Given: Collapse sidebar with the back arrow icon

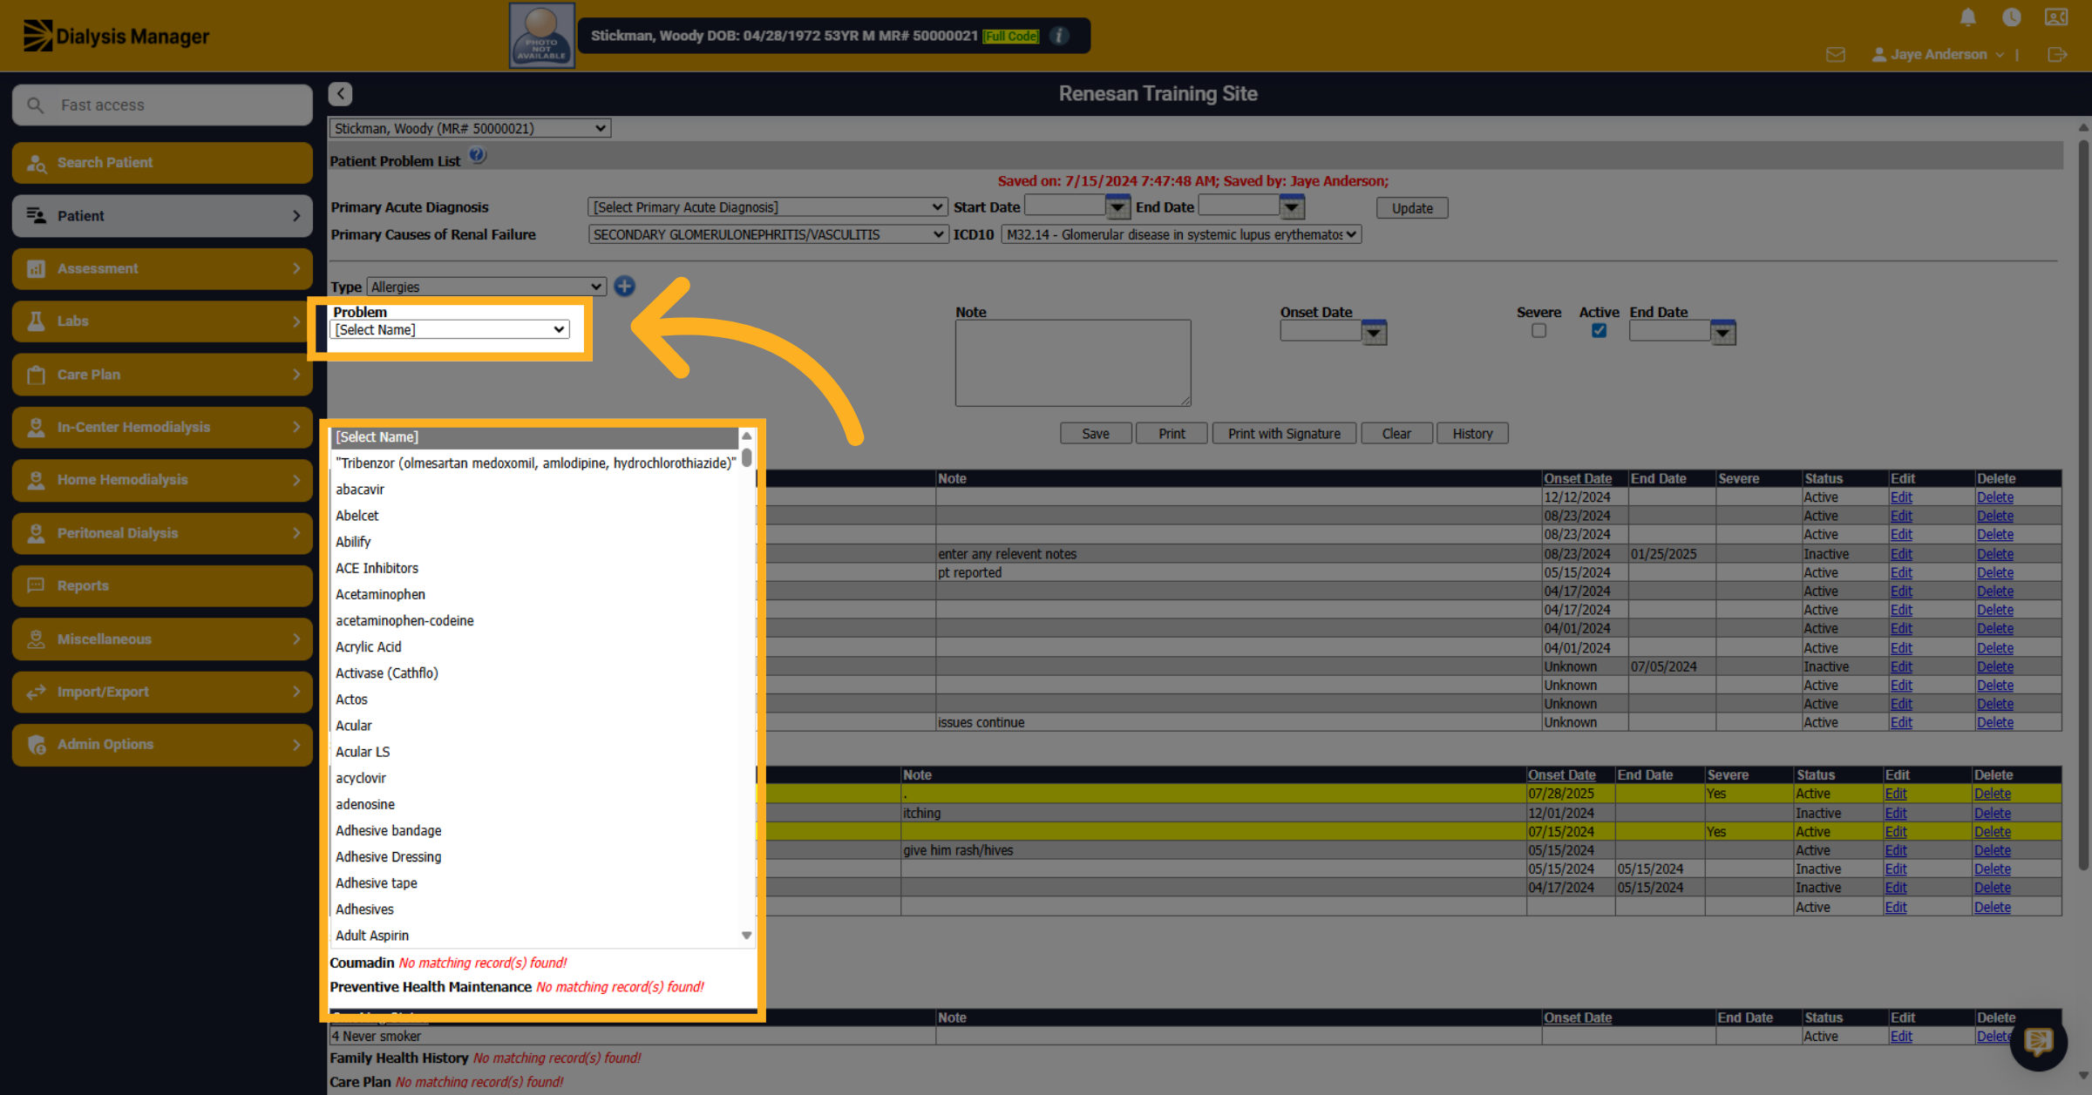Looking at the screenshot, I should 341,94.
